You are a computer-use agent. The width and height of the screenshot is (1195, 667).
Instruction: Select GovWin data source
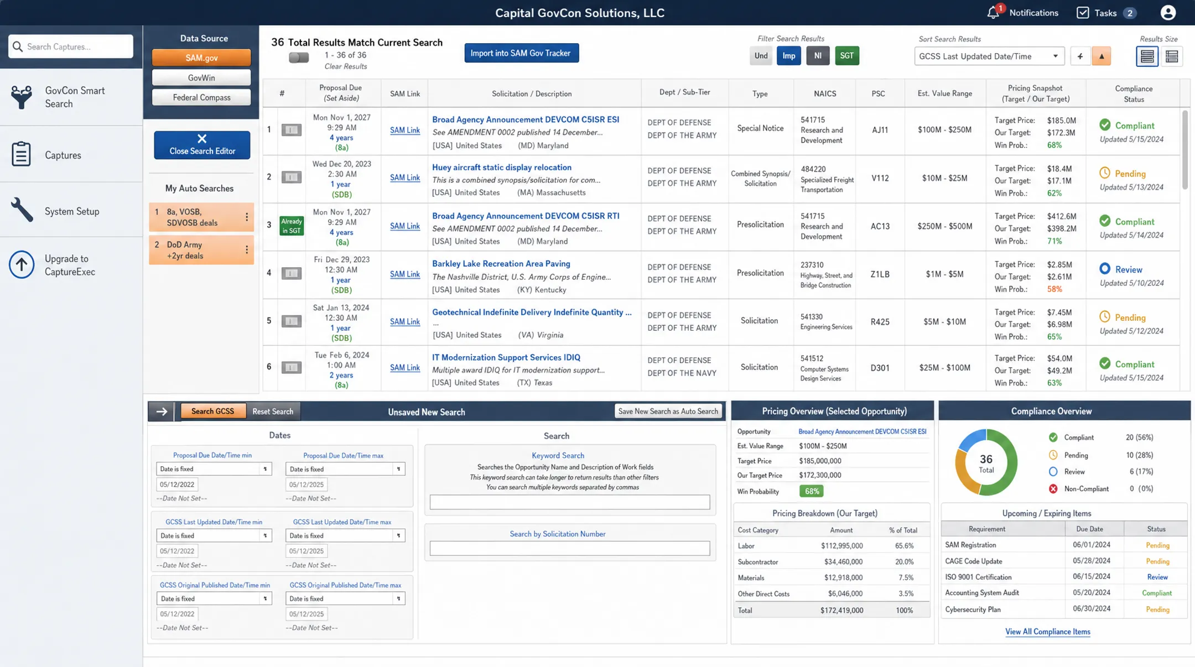coord(201,78)
